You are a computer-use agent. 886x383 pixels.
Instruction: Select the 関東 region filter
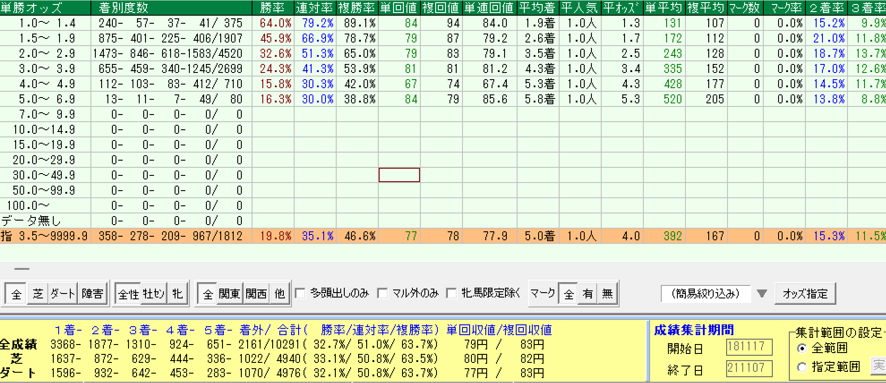pos(230,294)
